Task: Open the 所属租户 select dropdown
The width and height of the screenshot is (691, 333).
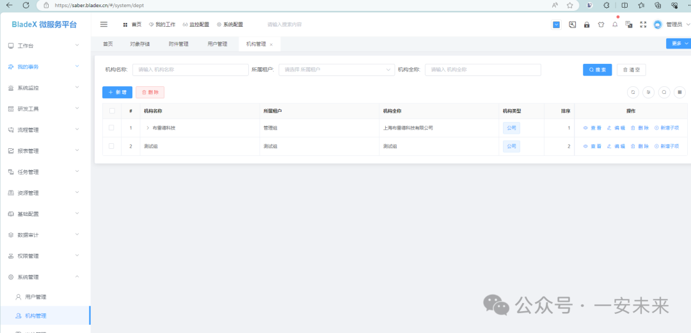Action: coord(337,70)
